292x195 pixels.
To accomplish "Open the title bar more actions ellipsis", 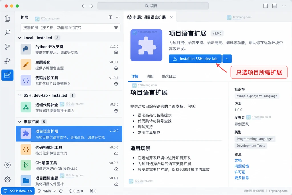I will 284,6.
